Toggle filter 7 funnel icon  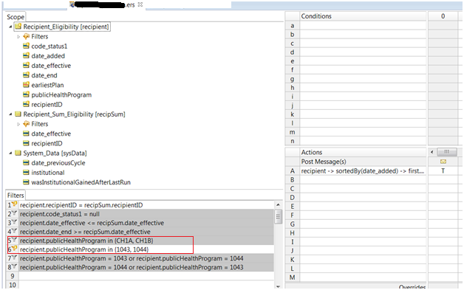point(14,258)
